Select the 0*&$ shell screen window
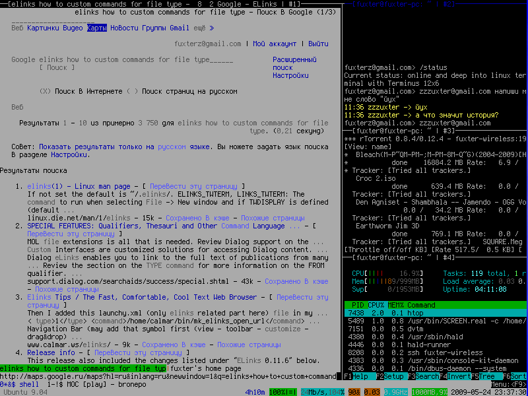The height and width of the screenshot is (396, 528). click(20, 384)
